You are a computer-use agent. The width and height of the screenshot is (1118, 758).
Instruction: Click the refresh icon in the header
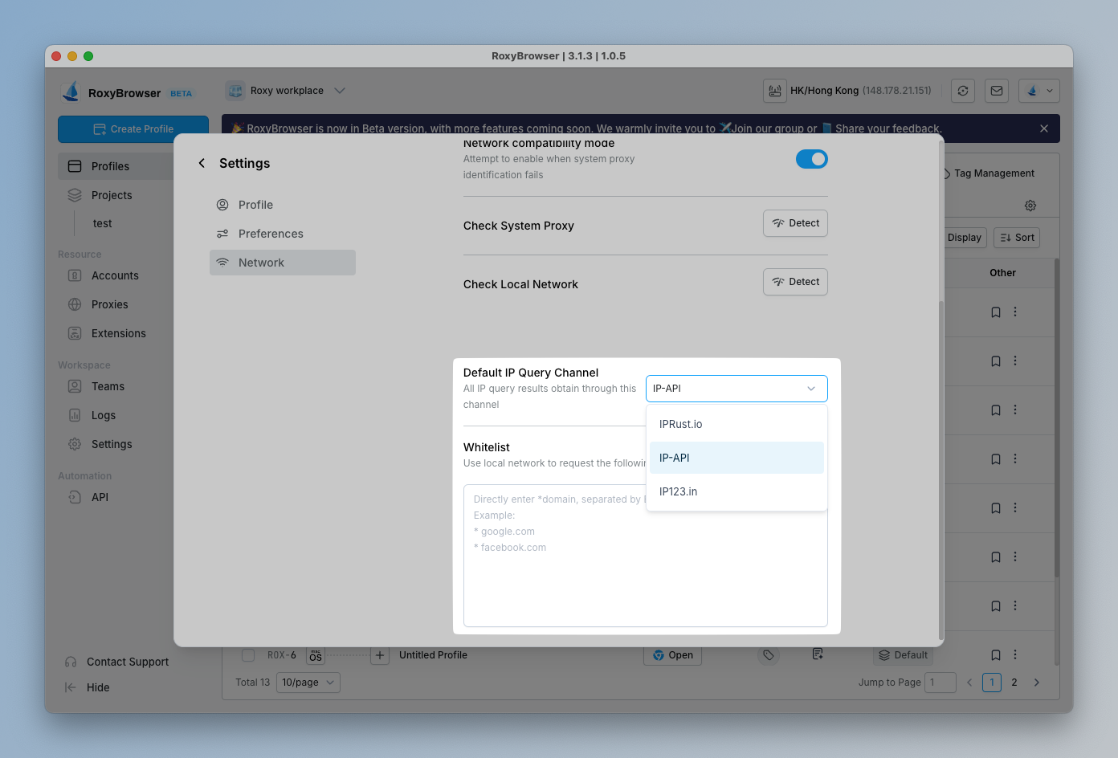963,91
